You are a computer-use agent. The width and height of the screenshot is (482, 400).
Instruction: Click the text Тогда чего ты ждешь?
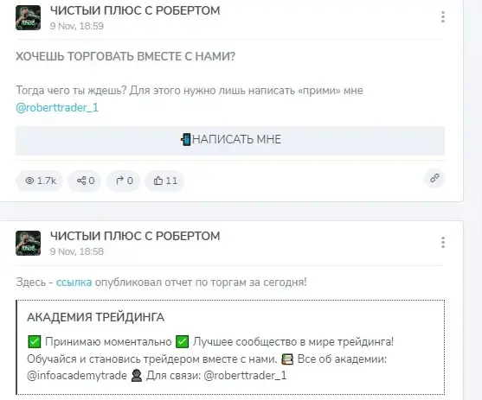tap(71, 91)
